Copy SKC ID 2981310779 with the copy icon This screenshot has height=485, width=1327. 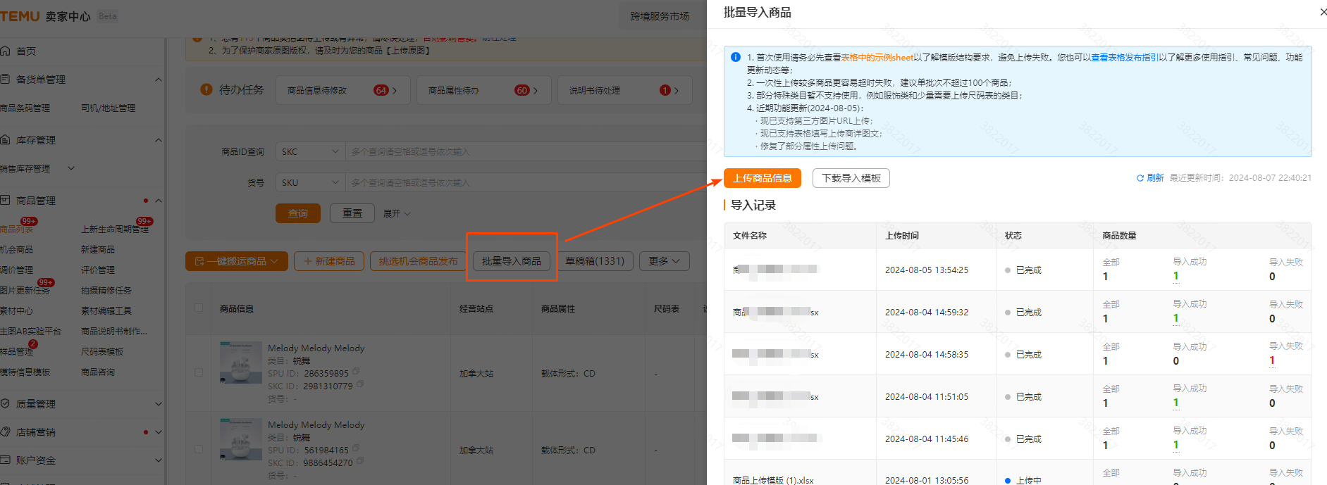360,384
